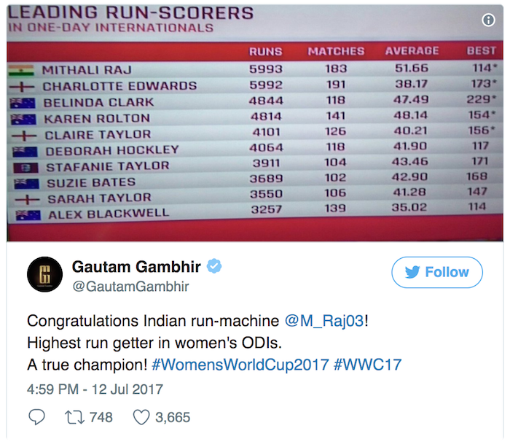Click the 748 retweet count

101,417
